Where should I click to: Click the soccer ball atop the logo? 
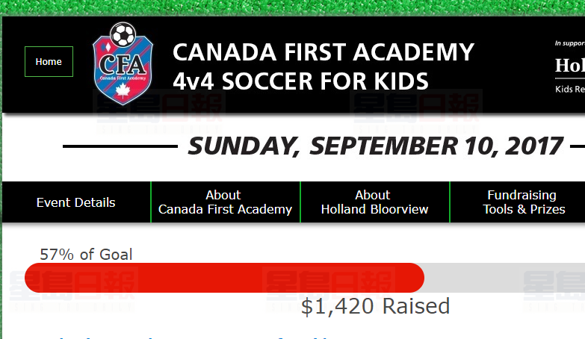click(122, 34)
